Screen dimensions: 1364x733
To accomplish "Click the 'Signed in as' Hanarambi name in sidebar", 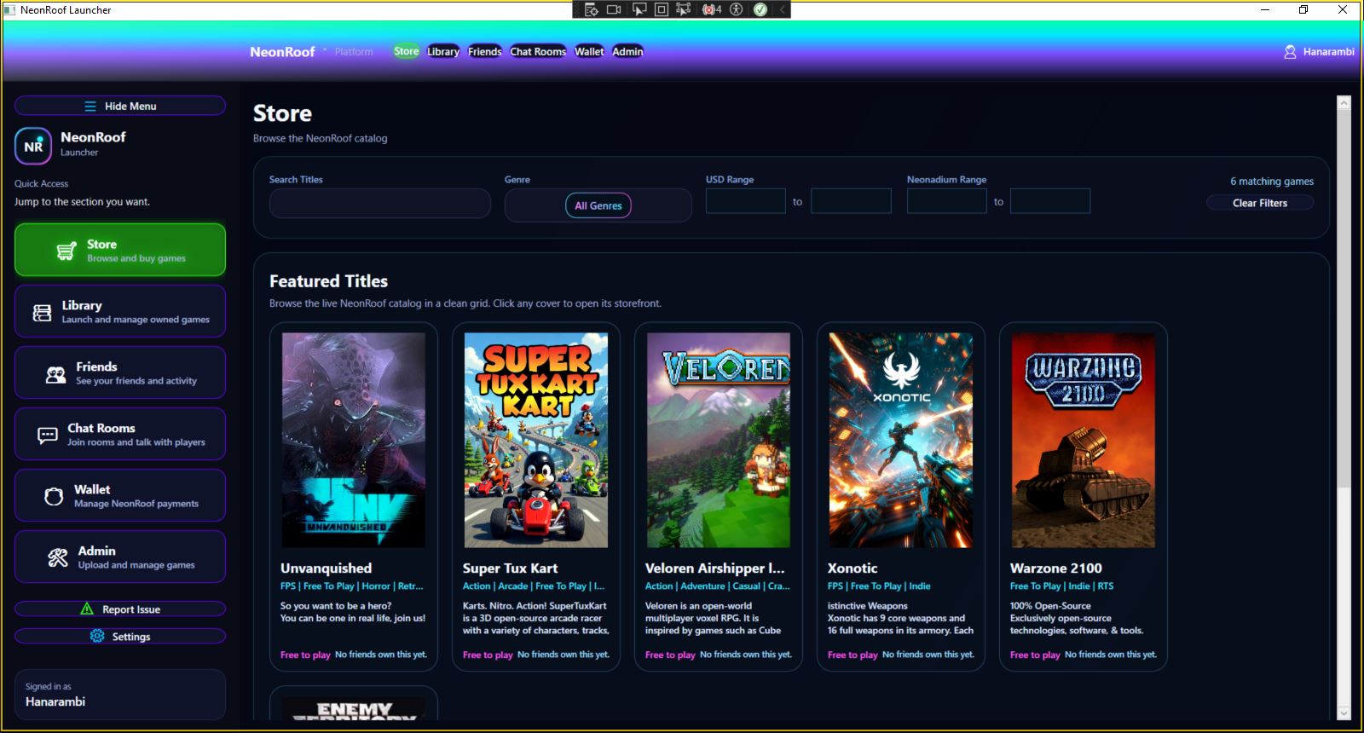I will point(55,701).
